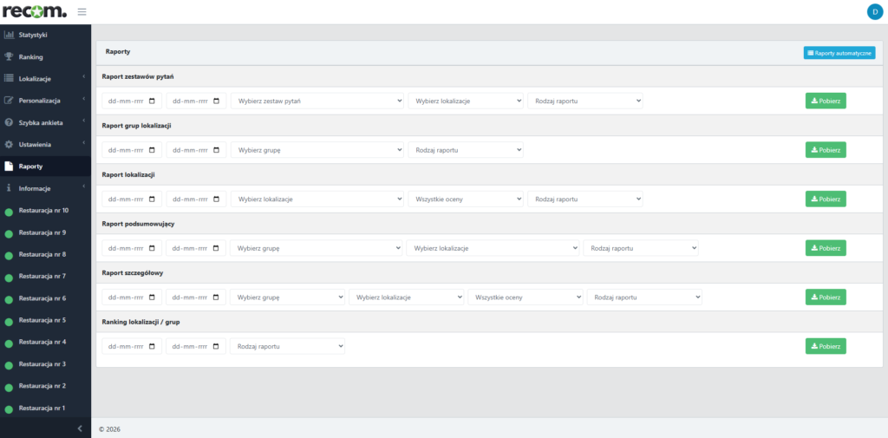The height and width of the screenshot is (438, 888).
Task: Collapse sidebar using the bottom chevron arrow
Action: tap(79, 428)
